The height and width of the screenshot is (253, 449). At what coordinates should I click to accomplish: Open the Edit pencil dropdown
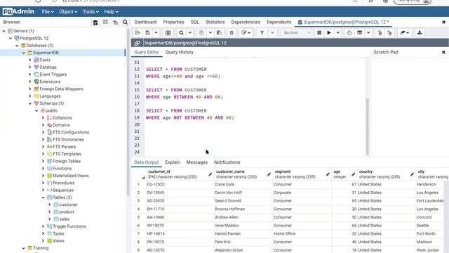point(246,33)
